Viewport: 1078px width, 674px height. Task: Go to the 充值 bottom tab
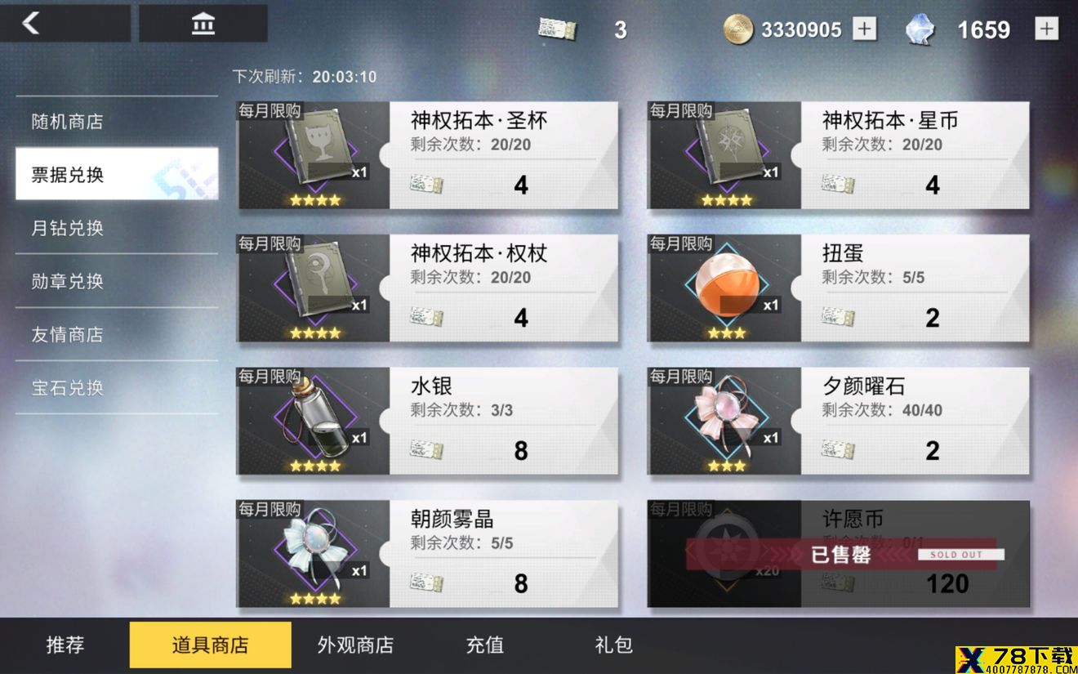pos(485,645)
